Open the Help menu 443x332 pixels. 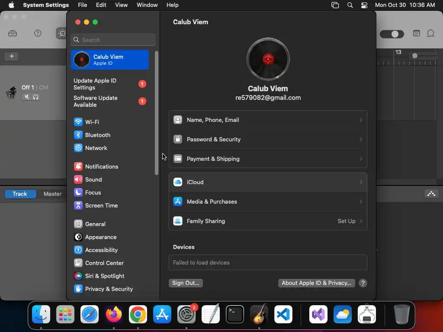(172, 5)
